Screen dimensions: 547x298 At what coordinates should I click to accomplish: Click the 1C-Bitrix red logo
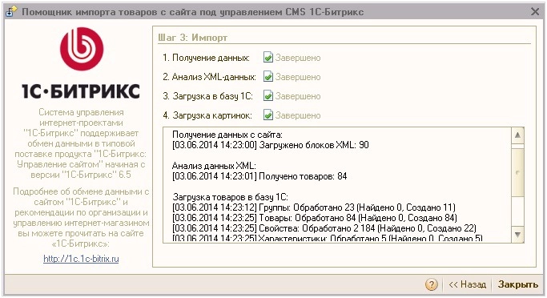pyautogui.click(x=82, y=49)
